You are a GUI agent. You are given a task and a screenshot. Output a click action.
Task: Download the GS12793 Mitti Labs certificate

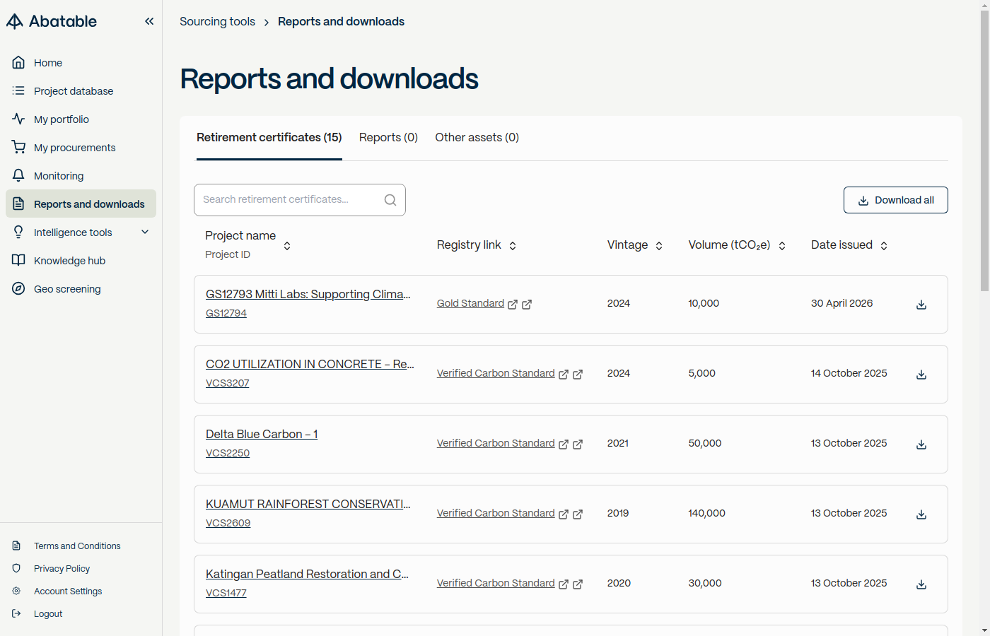tap(921, 305)
